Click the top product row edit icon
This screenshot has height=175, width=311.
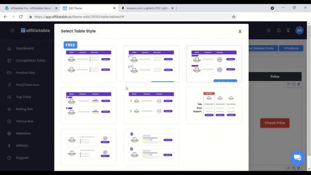click(288, 84)
